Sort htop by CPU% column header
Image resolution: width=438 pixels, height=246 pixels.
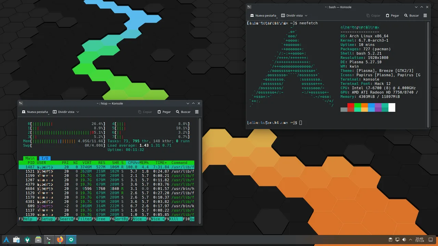(132, 163)
